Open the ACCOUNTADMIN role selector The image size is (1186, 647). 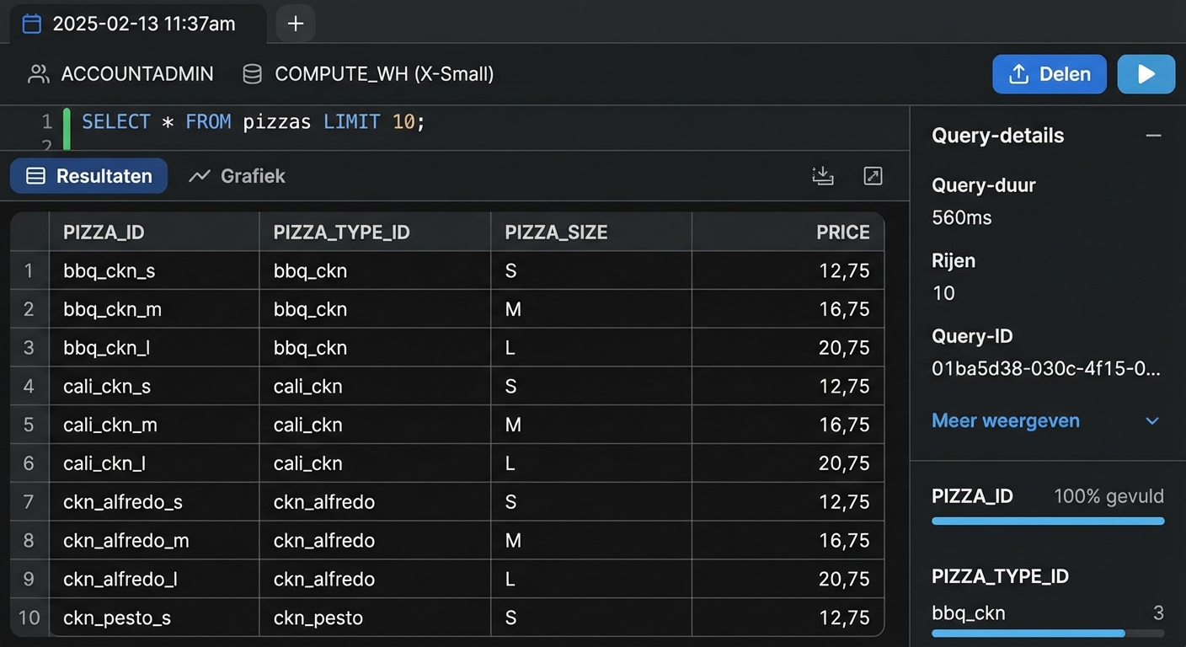[x=137, y=74]
